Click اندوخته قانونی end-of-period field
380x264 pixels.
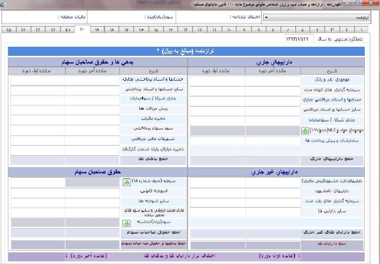click(x=92, y=193)
